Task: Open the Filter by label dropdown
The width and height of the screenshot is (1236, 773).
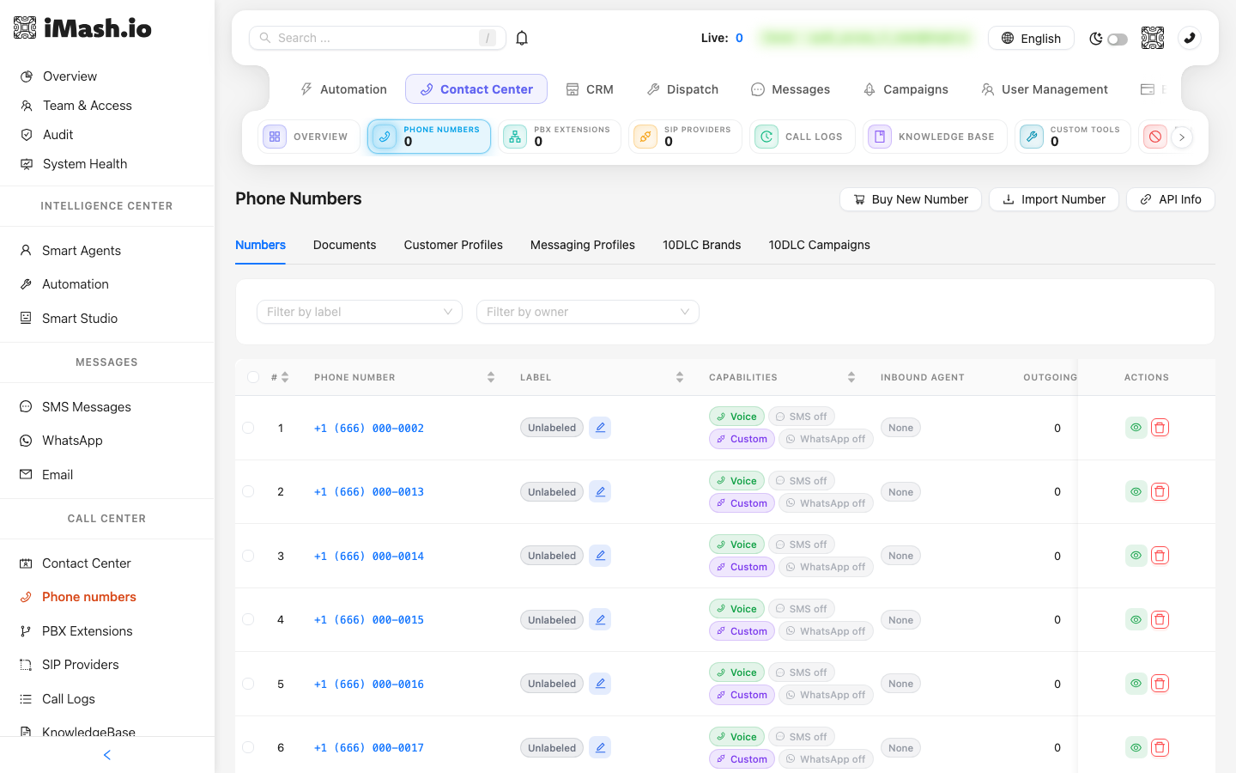Action: (360, 312)
